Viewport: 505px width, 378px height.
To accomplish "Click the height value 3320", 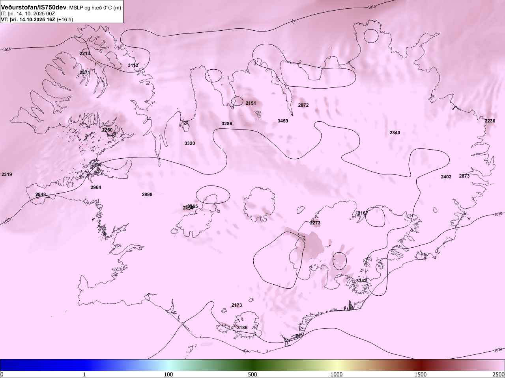I will (x=190, y=143).
